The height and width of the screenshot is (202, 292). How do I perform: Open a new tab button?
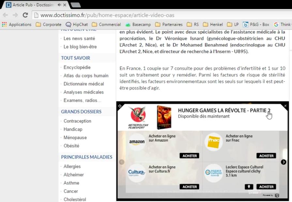coord(76,5)
